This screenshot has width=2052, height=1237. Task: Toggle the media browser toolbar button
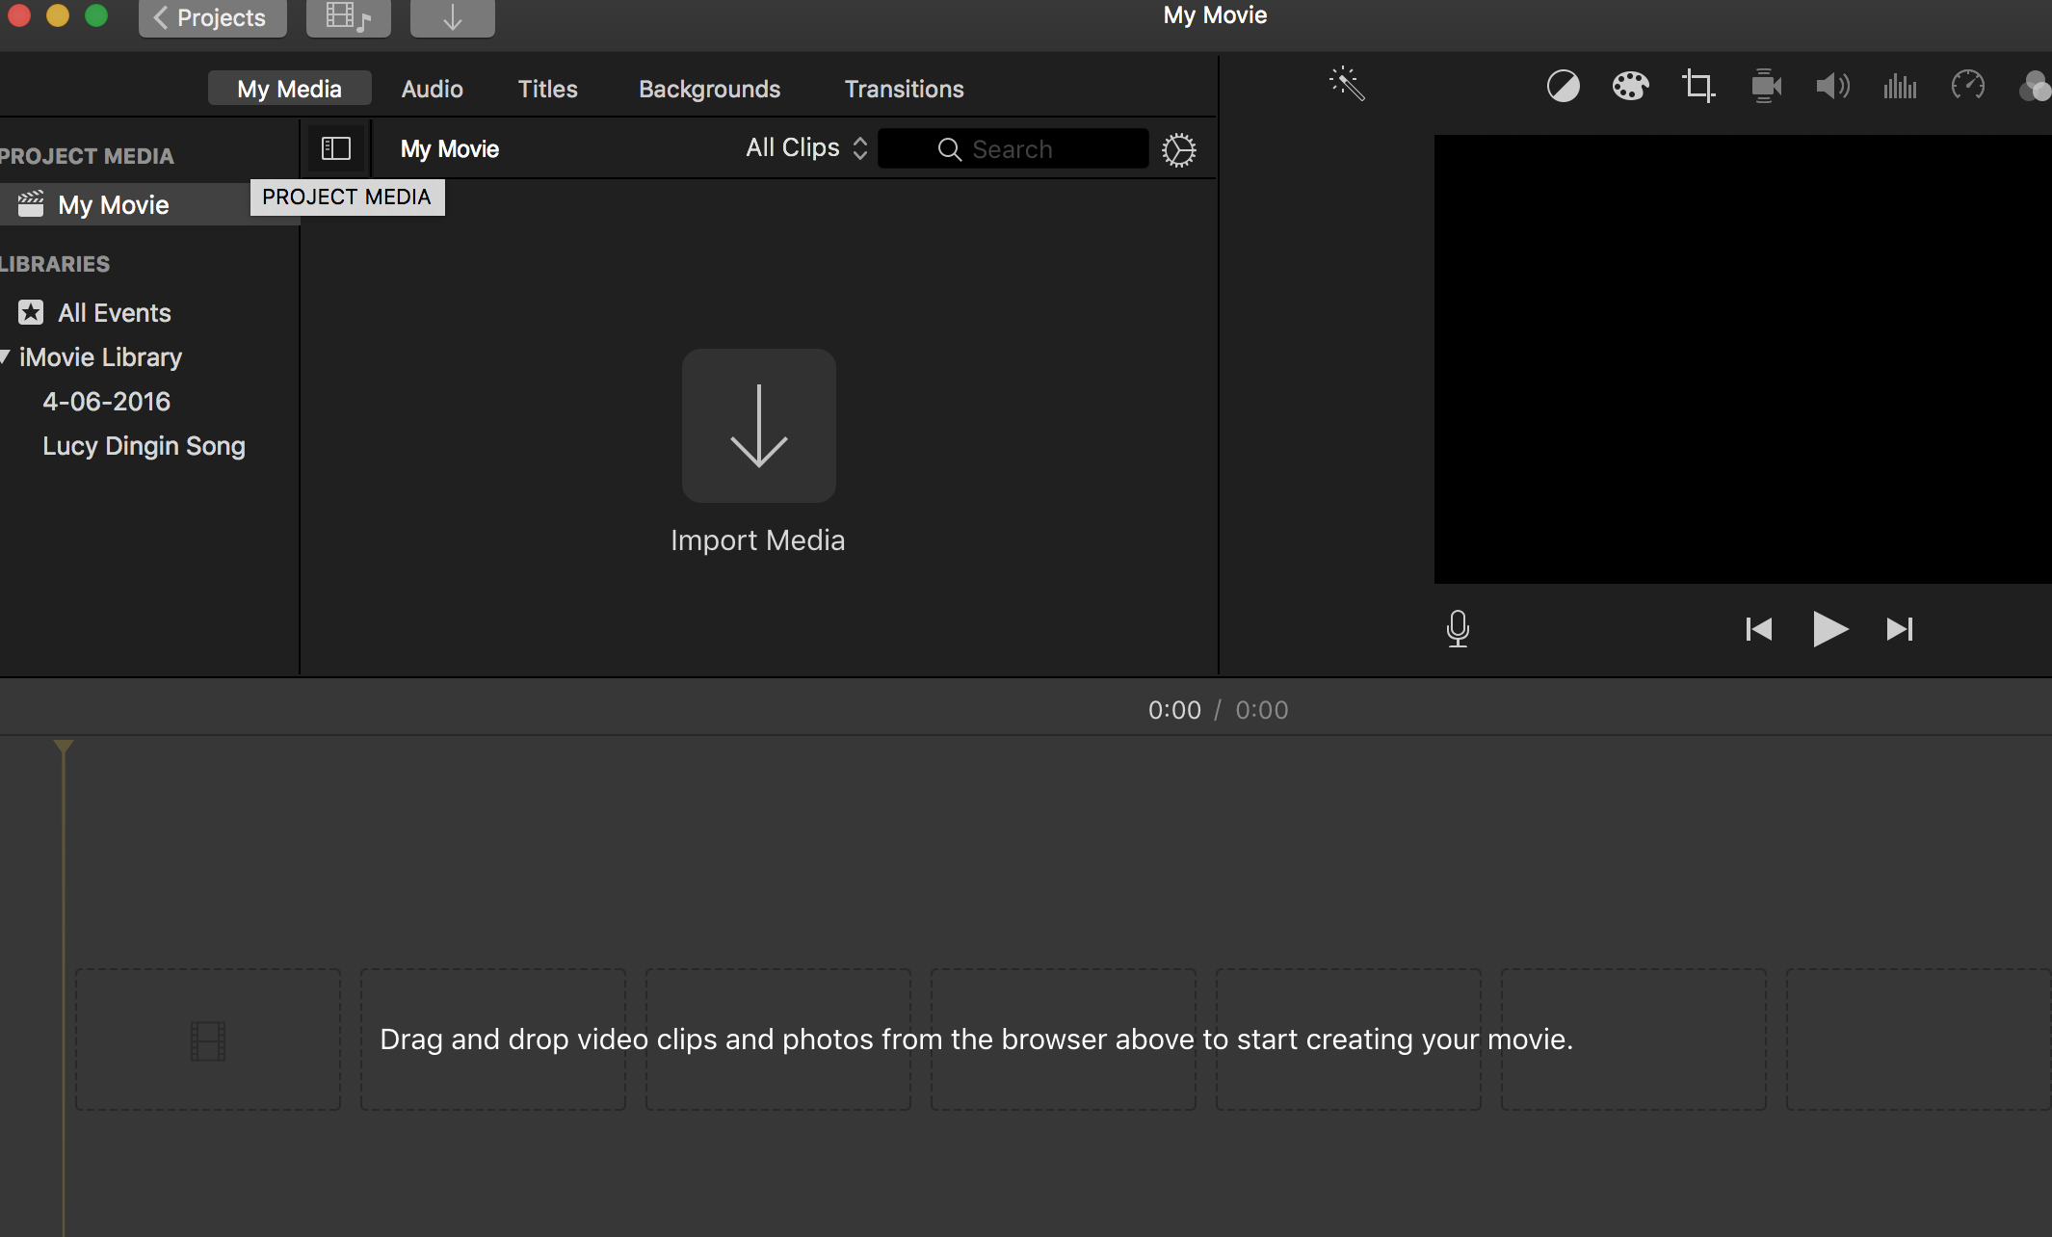click(349, 17)
